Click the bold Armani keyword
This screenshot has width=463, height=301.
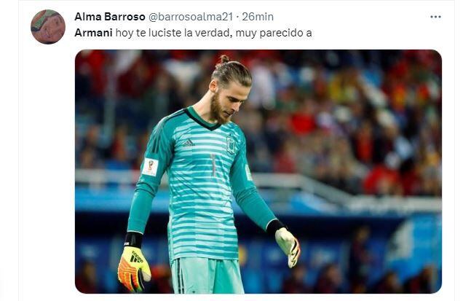click(x=93, y=33)
